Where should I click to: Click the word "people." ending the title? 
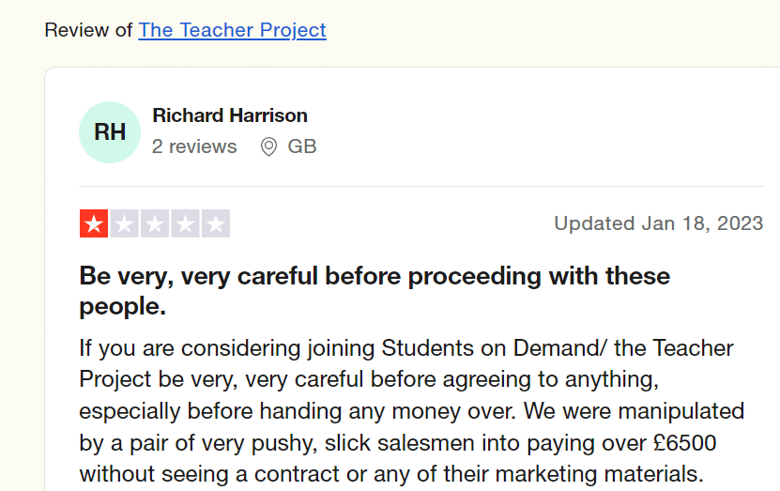tap(122, 307)
